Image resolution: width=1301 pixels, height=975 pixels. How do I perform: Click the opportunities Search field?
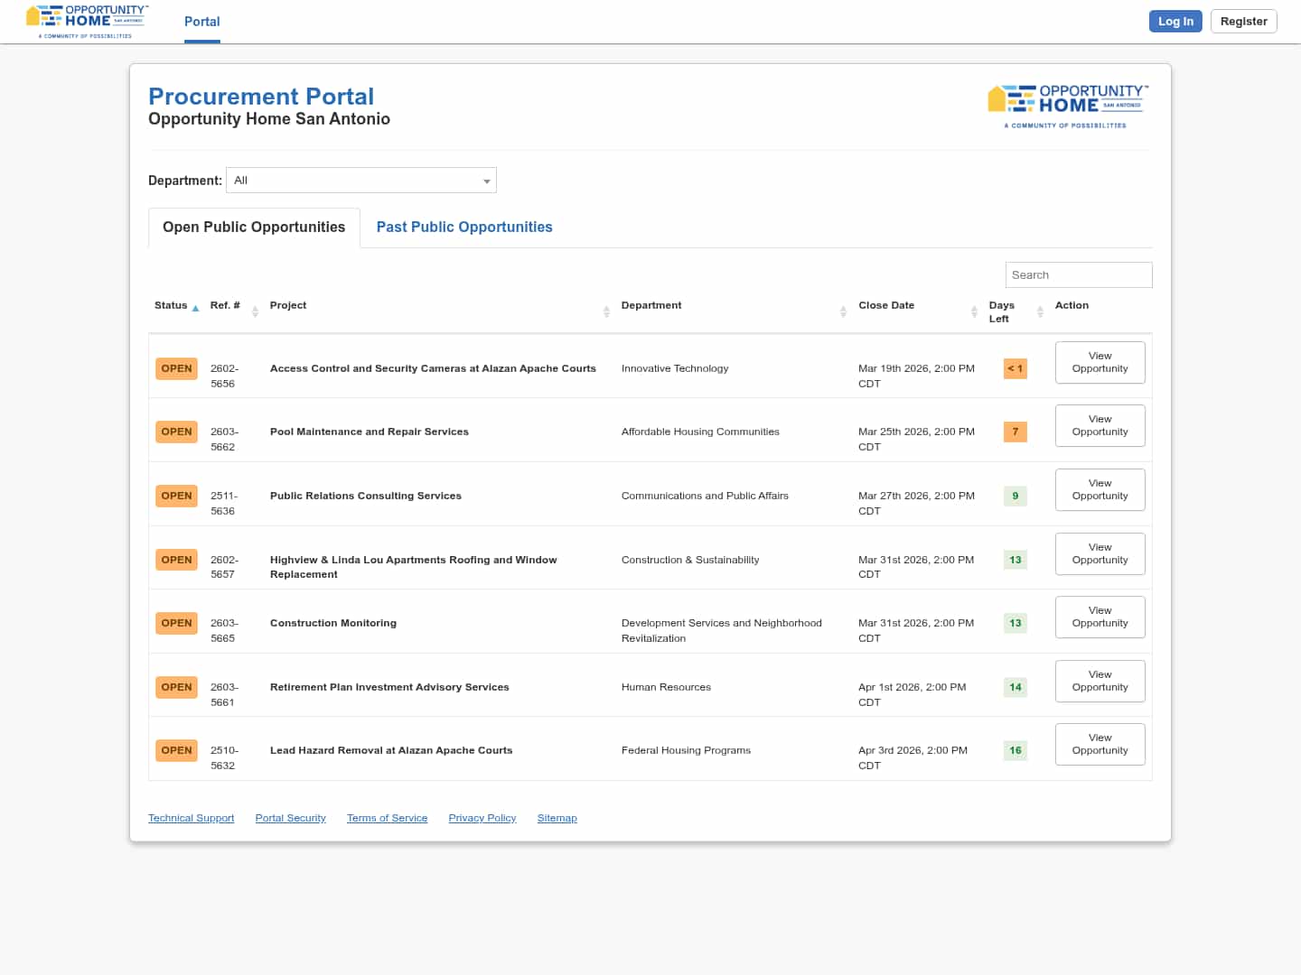coord(1078,275)
